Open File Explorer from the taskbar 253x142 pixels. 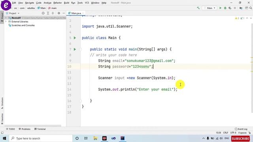[95, 138]
